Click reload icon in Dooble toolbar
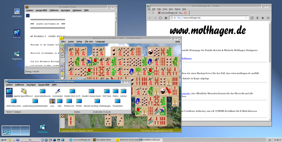The height and width of the screenshot is (142, 282). pyautogui.click(x=160, y=18)
